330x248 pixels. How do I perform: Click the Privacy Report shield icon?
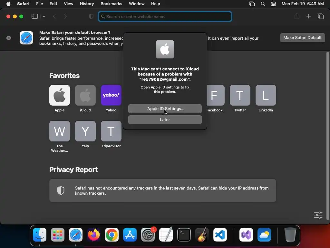click(61, 191)
